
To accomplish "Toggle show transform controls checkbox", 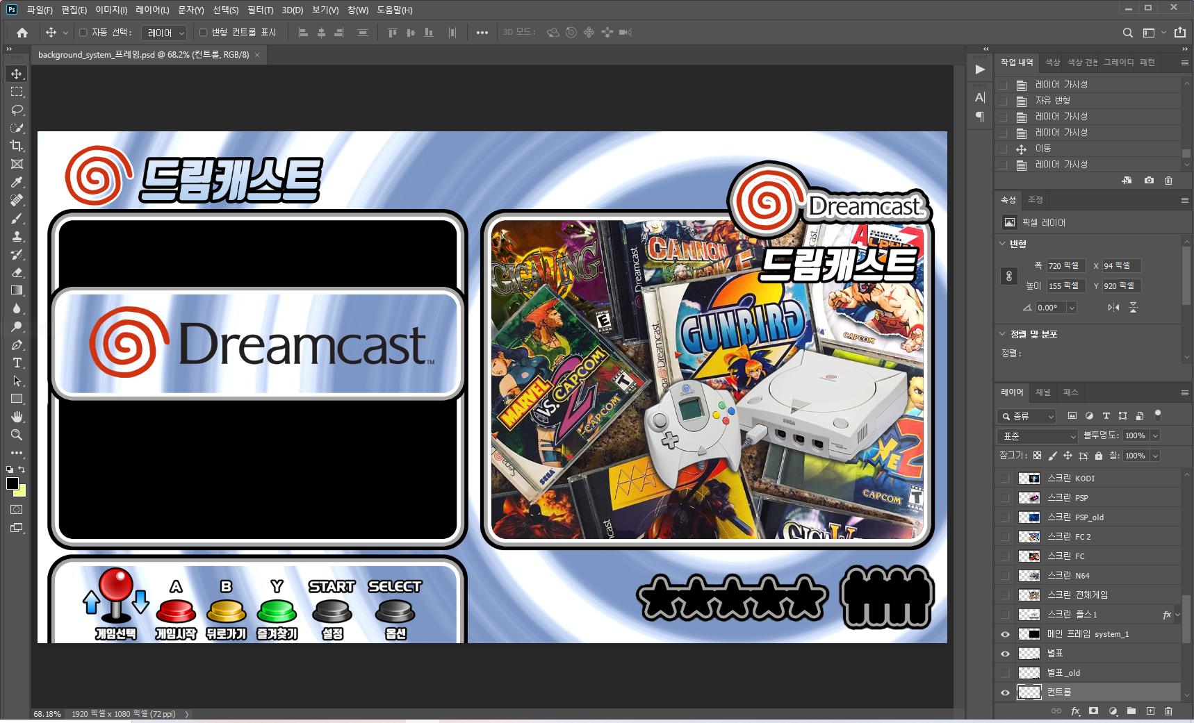I will pos(203,33).
